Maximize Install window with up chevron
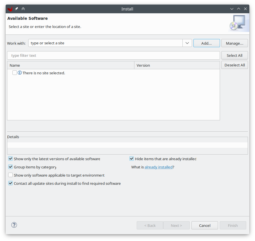 coord(239,9)
